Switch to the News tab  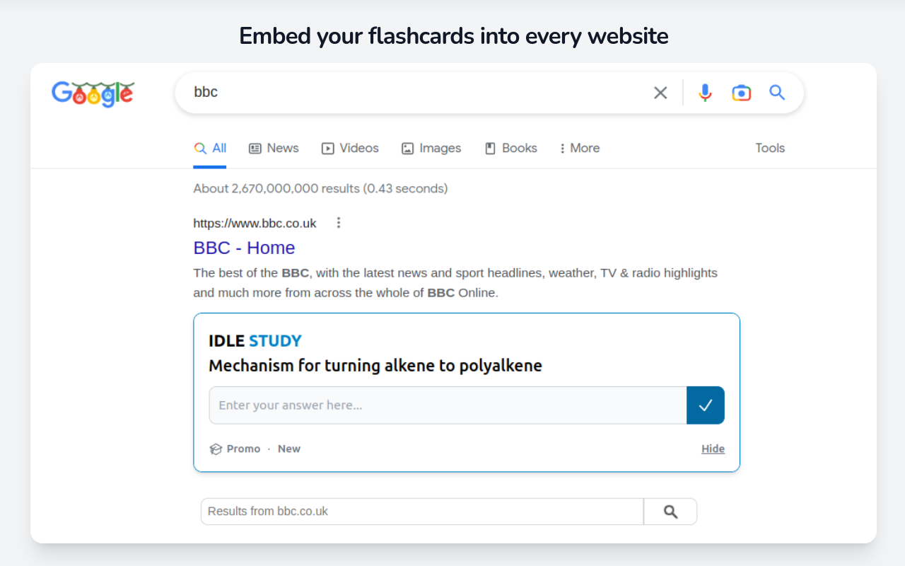tap(274, 148)
